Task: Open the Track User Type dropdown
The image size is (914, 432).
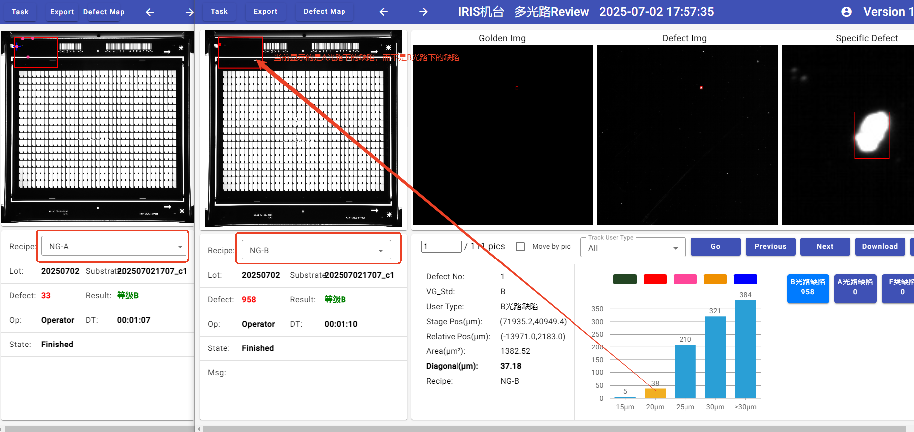Action: coord(633,247)
